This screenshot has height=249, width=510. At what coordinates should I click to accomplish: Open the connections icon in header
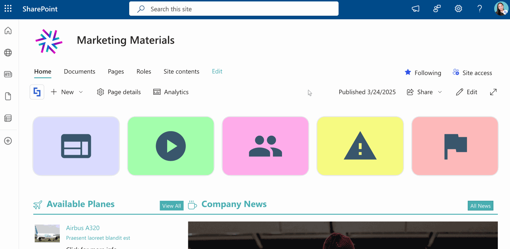pos(437,9)
